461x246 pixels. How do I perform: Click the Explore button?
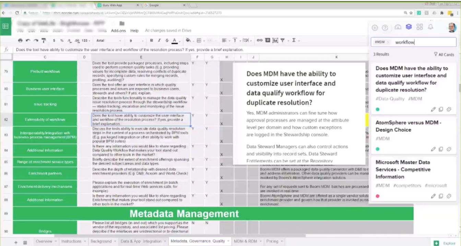[x=446, y=243]
